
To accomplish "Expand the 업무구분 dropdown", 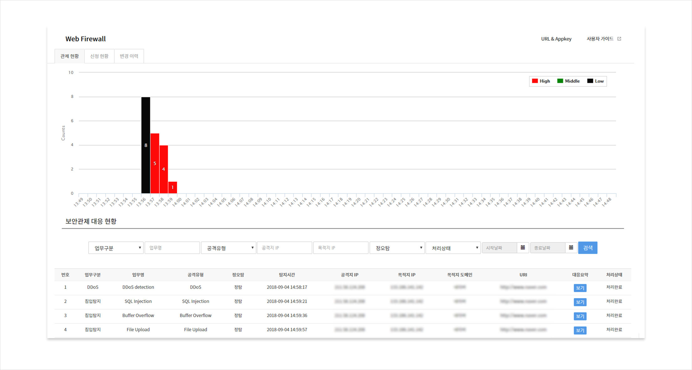I will click(x=116, y=248).
